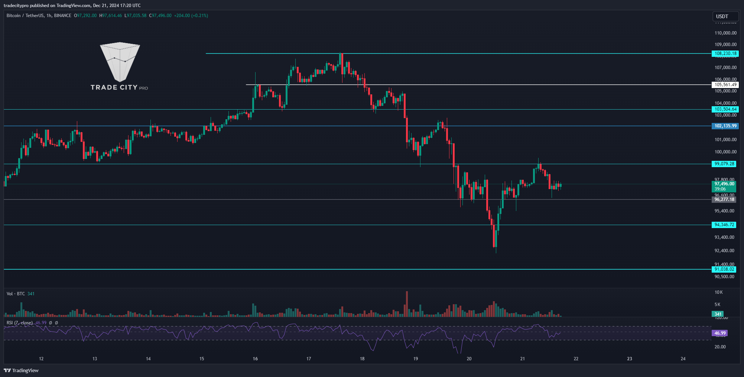This screenshot has height=377, width=744.
Task: Click the 99,079.28 price level label
Action: point(724,164)
